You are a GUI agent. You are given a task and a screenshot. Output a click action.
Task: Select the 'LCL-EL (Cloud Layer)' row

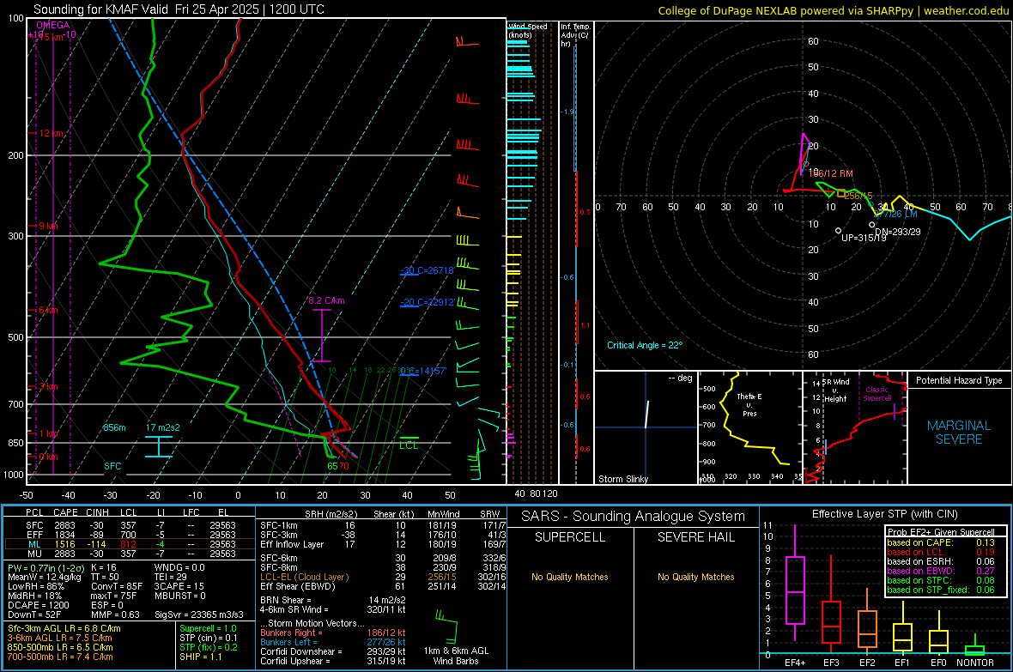[x=383, y=577]
